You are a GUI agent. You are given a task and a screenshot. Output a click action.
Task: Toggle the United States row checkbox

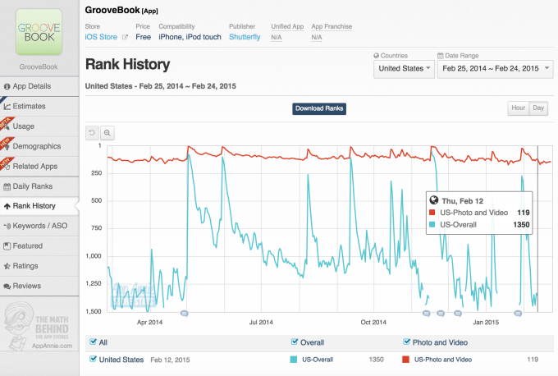click(94, 359)
